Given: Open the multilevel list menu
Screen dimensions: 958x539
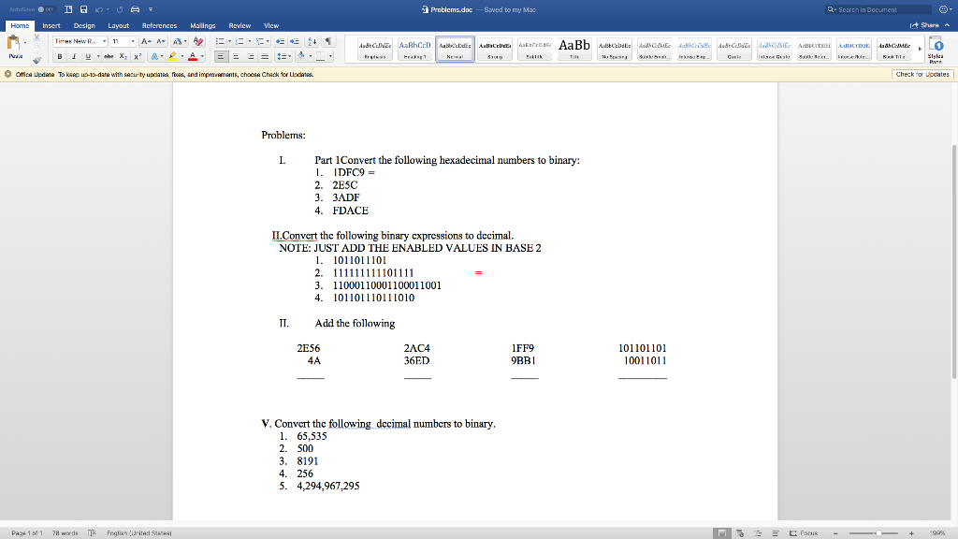Looking at the screenshot, I should tap(262, 41).
